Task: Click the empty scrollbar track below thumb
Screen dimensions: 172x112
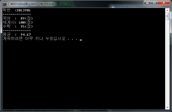Action: pyautogui.click(x=167, y=62)
